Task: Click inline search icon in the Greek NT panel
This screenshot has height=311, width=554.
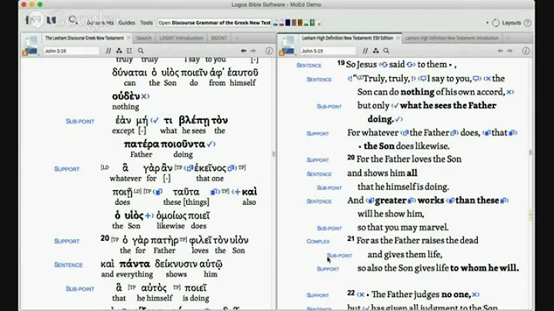Action: (141, 51)
